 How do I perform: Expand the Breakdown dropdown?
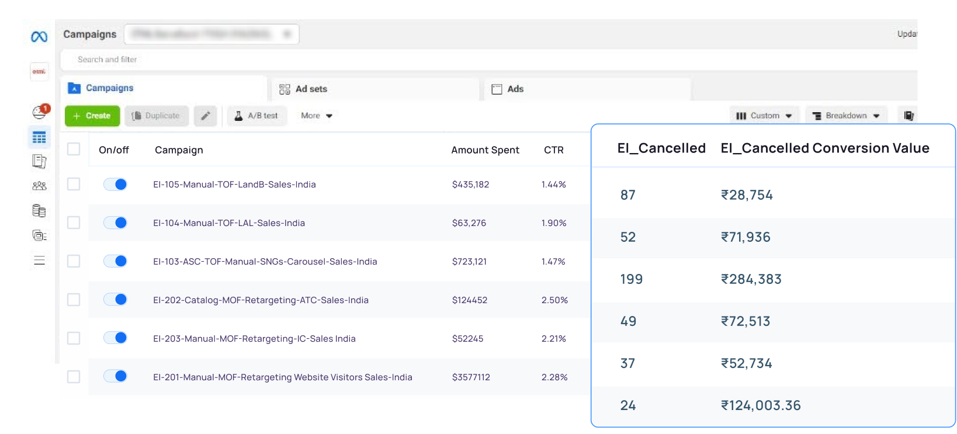(x=846, y=116)
